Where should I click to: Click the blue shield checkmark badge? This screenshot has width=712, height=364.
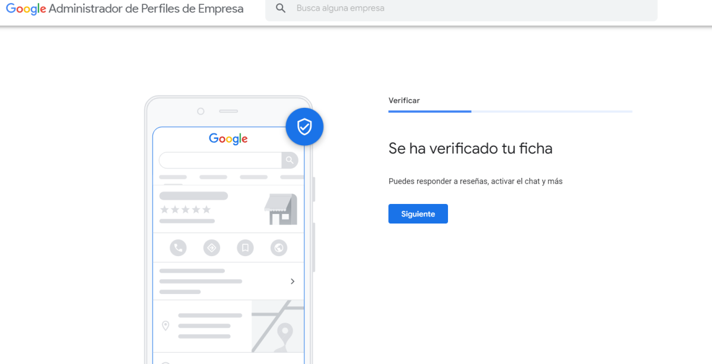point(304,126)
